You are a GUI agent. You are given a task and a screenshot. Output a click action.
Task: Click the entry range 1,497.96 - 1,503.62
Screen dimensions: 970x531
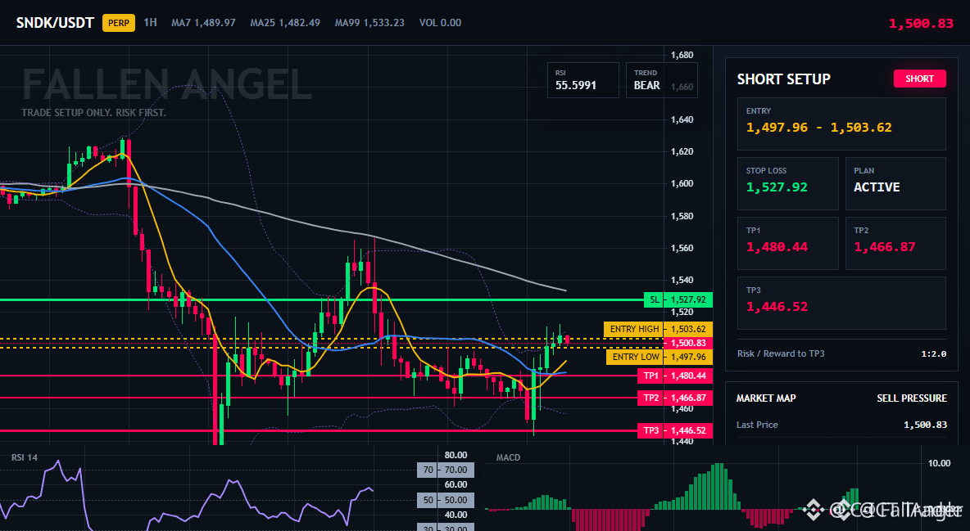(818, 128)
